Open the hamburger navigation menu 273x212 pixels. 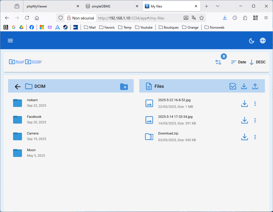coord(10,41)
